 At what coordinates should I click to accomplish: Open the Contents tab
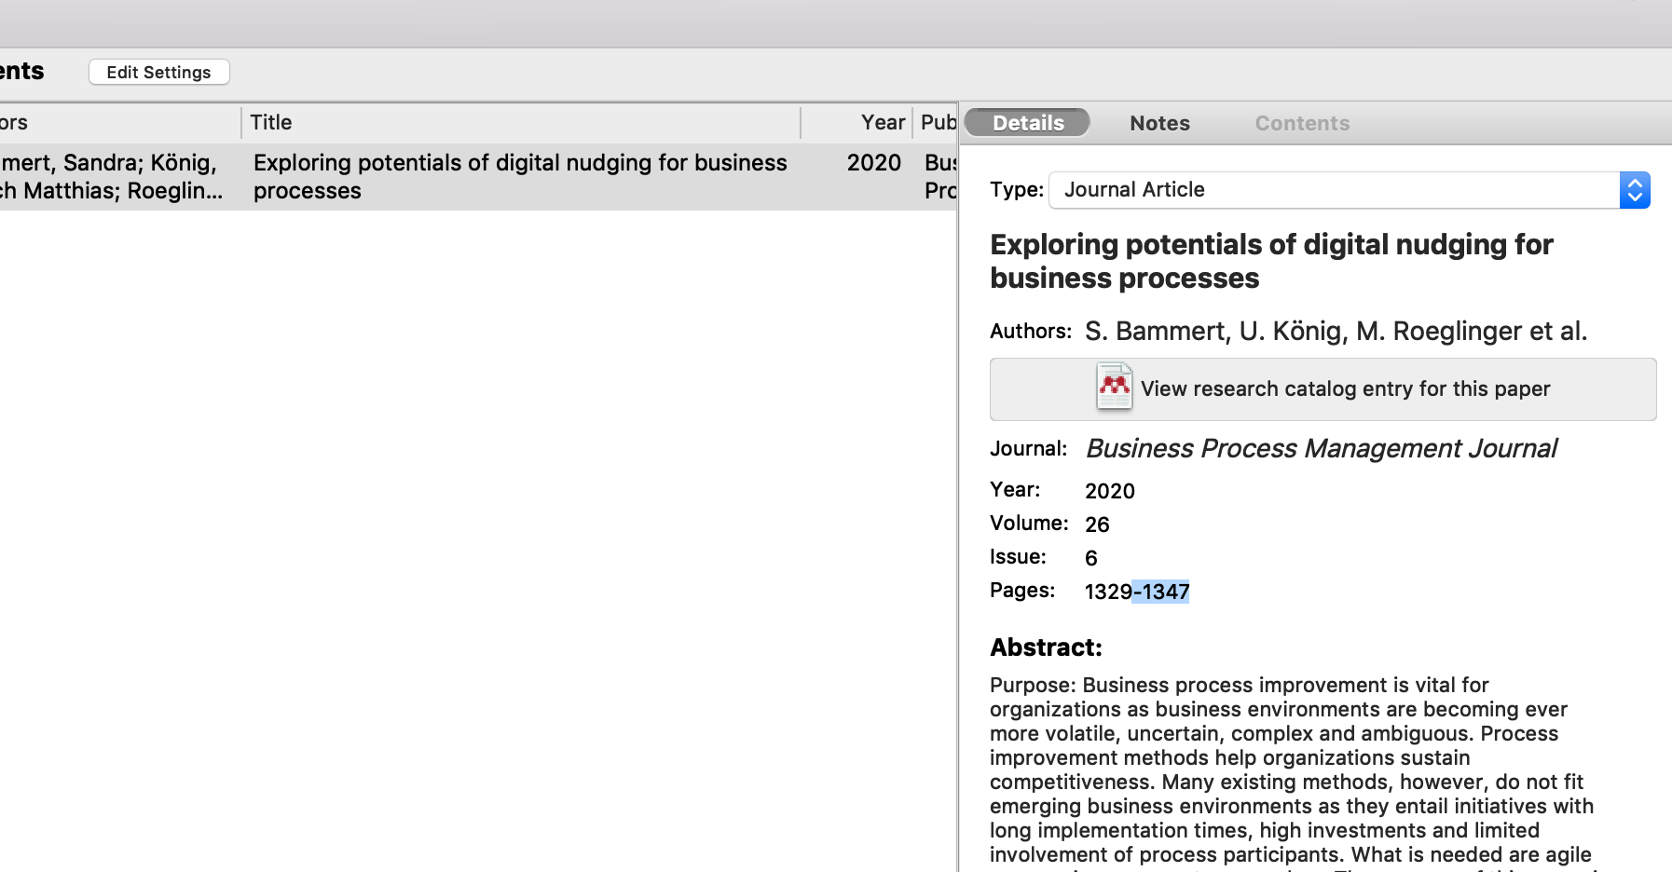tap(1301, 123)
